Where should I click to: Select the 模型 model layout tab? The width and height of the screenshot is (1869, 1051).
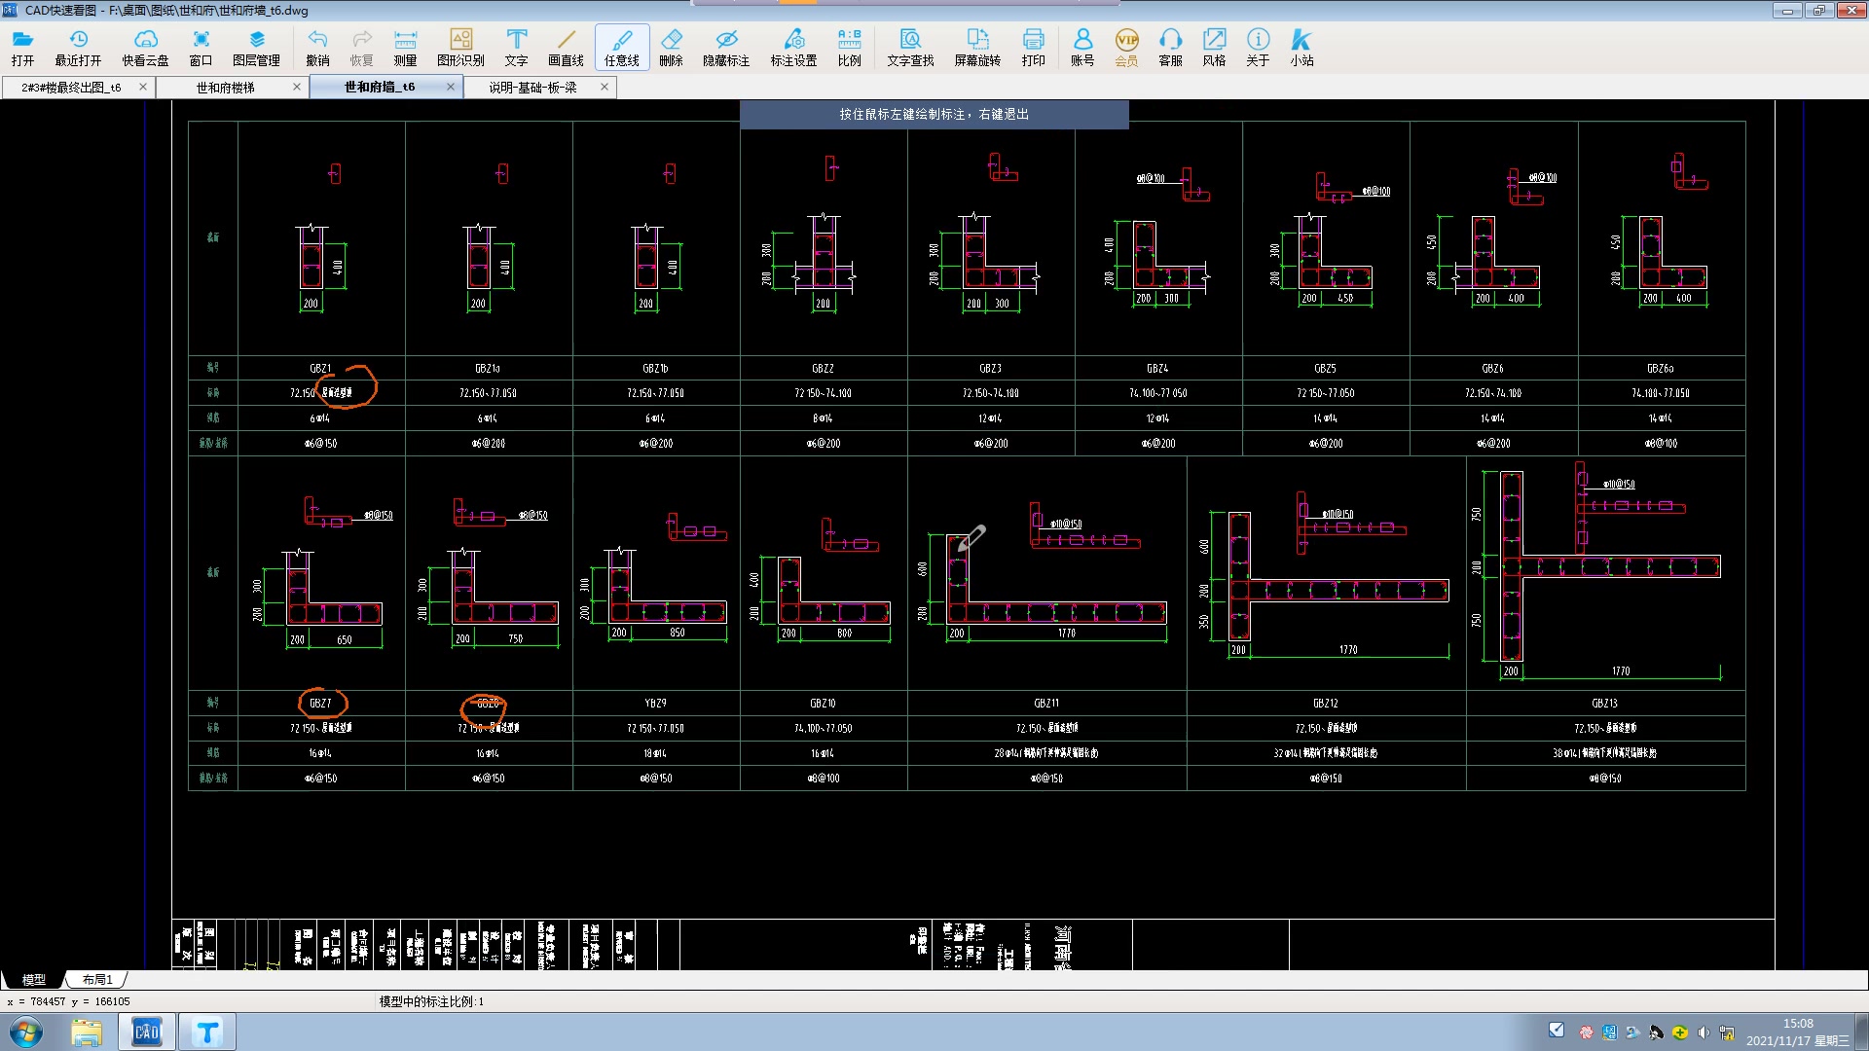click(34, 980)
